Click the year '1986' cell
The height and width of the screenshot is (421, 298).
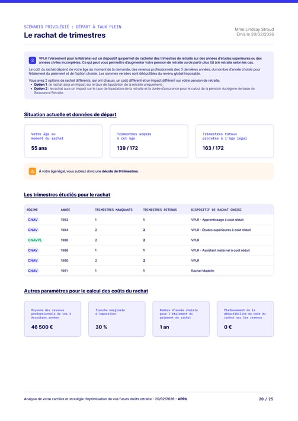tap(65, 240)
